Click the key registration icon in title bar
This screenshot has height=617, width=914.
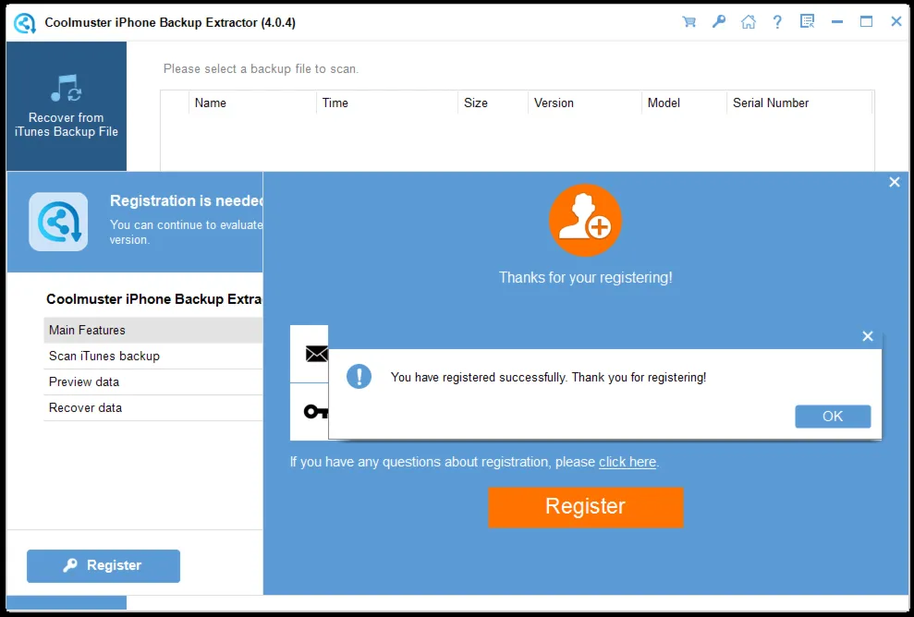point(719,22)
